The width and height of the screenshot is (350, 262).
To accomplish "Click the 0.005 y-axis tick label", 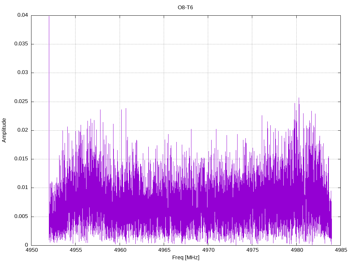I will [x=21, y=217].
